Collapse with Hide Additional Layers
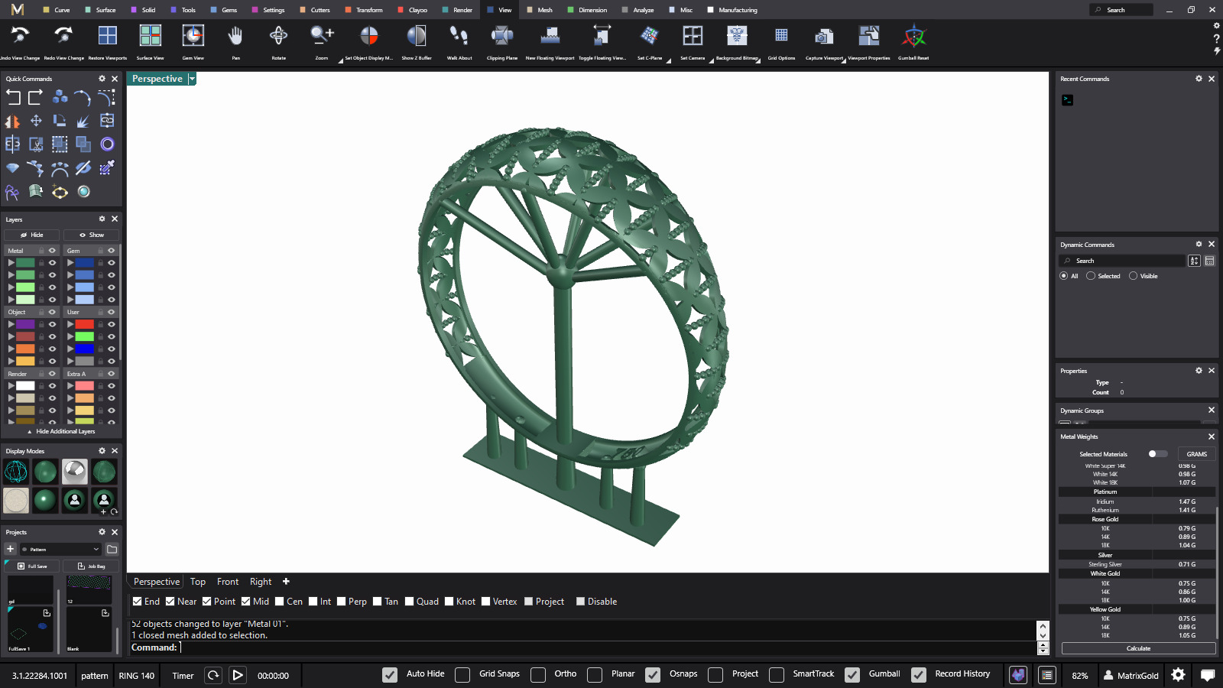This screenshot has height=688, width=1223. click(x=61, y=431)
